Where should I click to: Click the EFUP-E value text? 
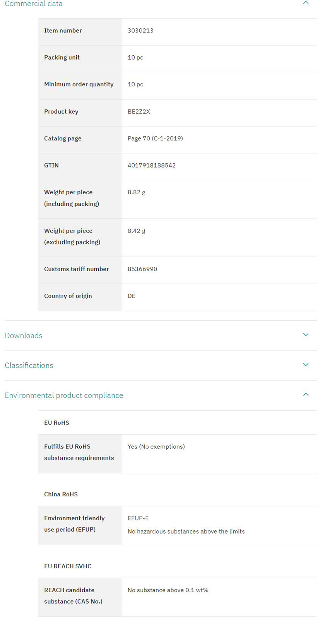[x=138, y=518]
